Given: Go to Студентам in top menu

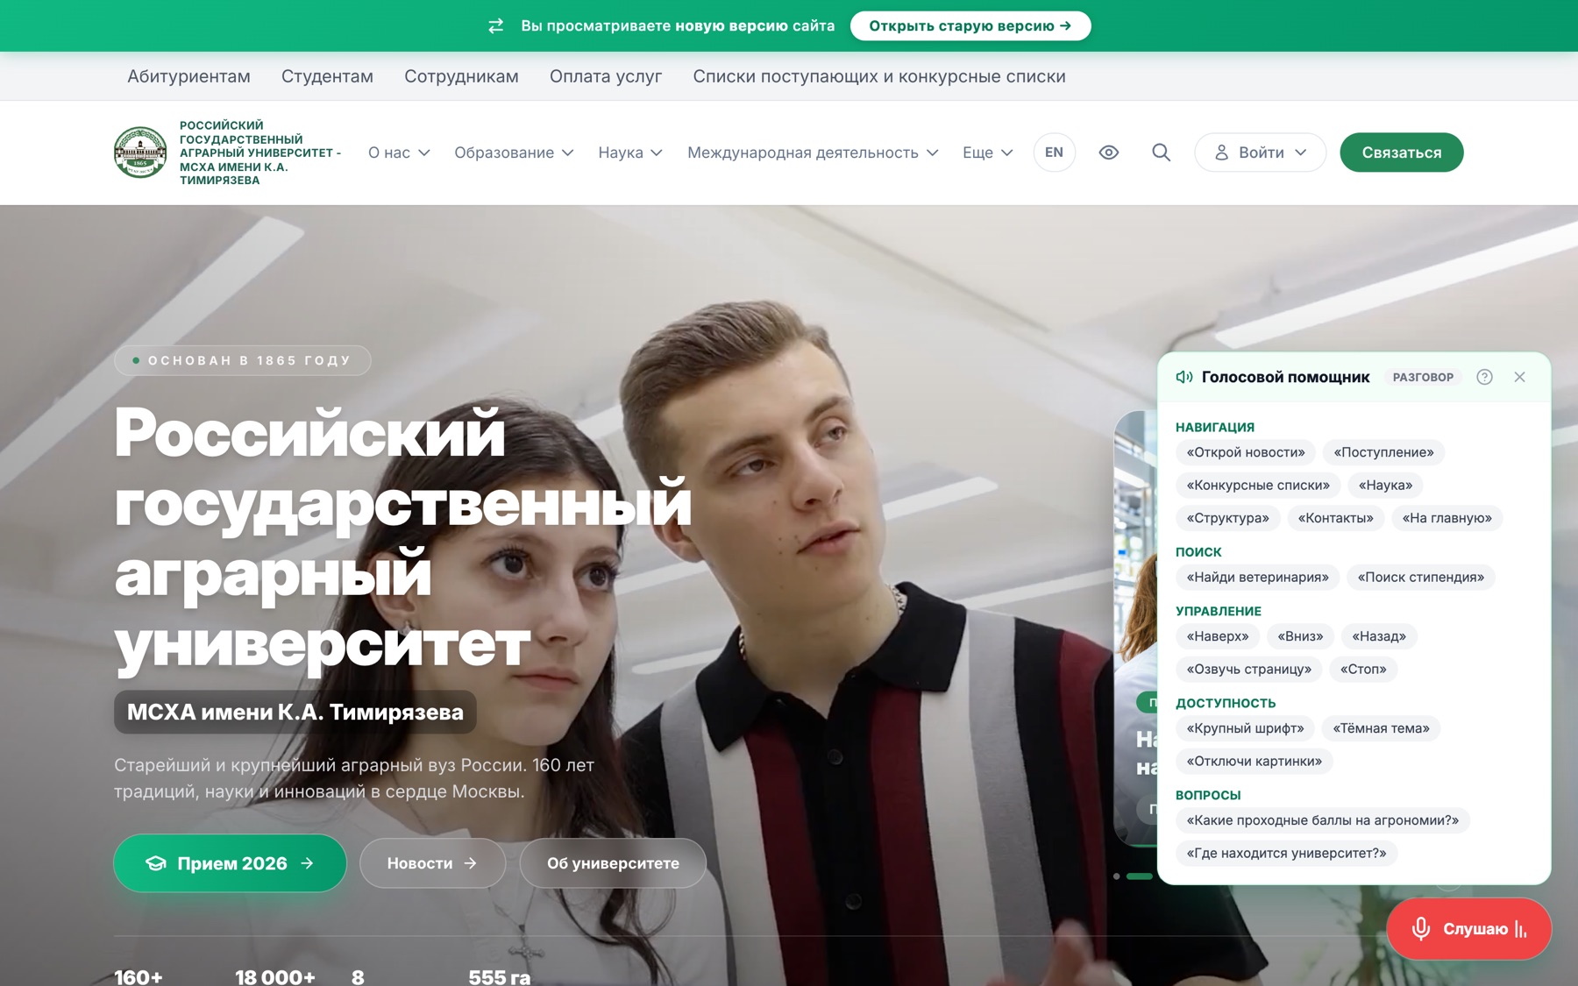Looking at the screenshot, I should (x=327, y=76).
